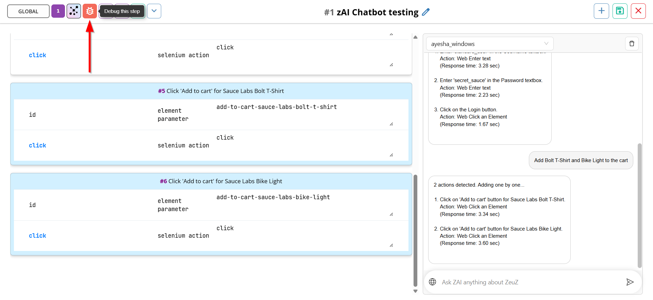Focus the Ask ZAI anything input field
The image size is (653, 300).
[x=531, y=282]
